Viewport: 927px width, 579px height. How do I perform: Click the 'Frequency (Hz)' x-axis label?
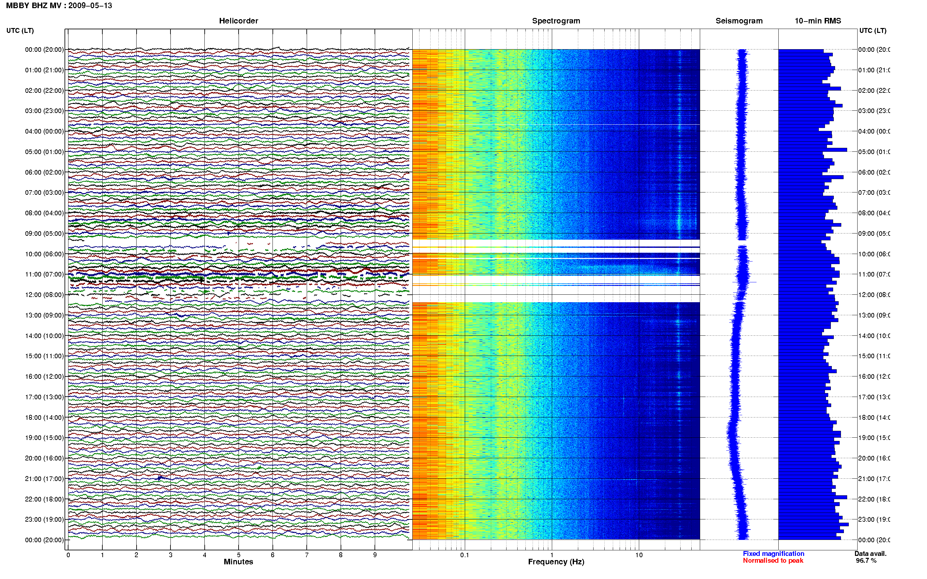(556, 562)
